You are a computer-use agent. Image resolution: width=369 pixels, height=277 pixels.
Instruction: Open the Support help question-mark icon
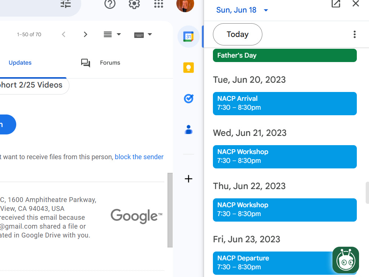[110, 4]
